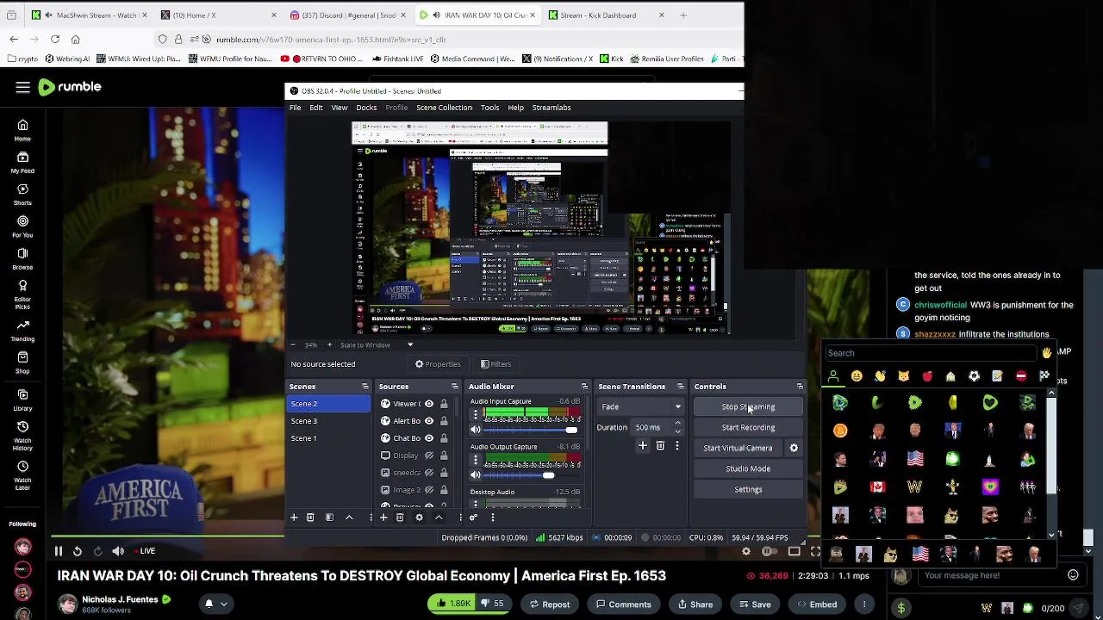Increase the transition Duration stepper
1103x620 pixels.
(x=677, y=424)
